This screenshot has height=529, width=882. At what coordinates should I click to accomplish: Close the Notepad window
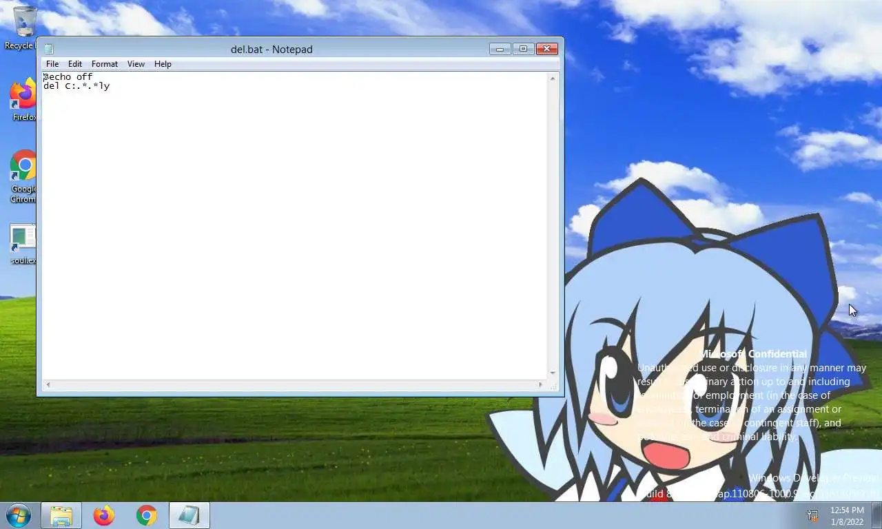tap(547, 49)
